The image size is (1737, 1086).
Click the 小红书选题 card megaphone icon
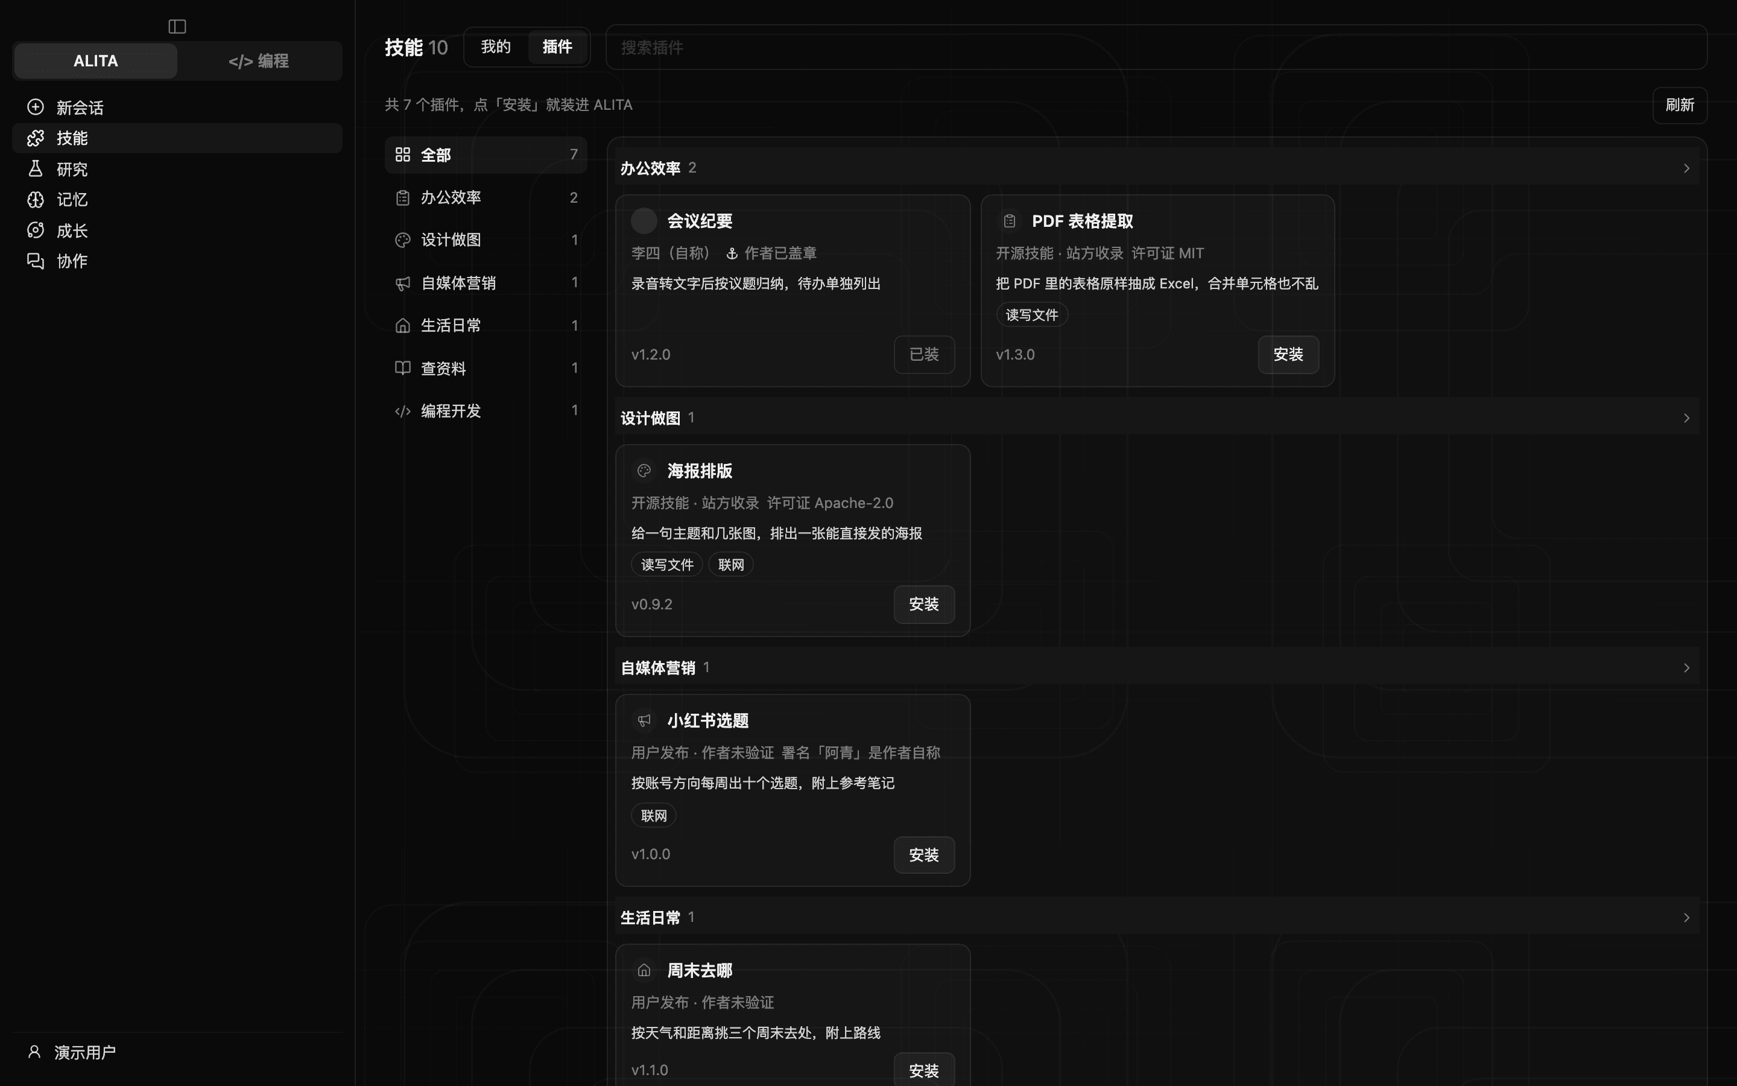point(644,720)
